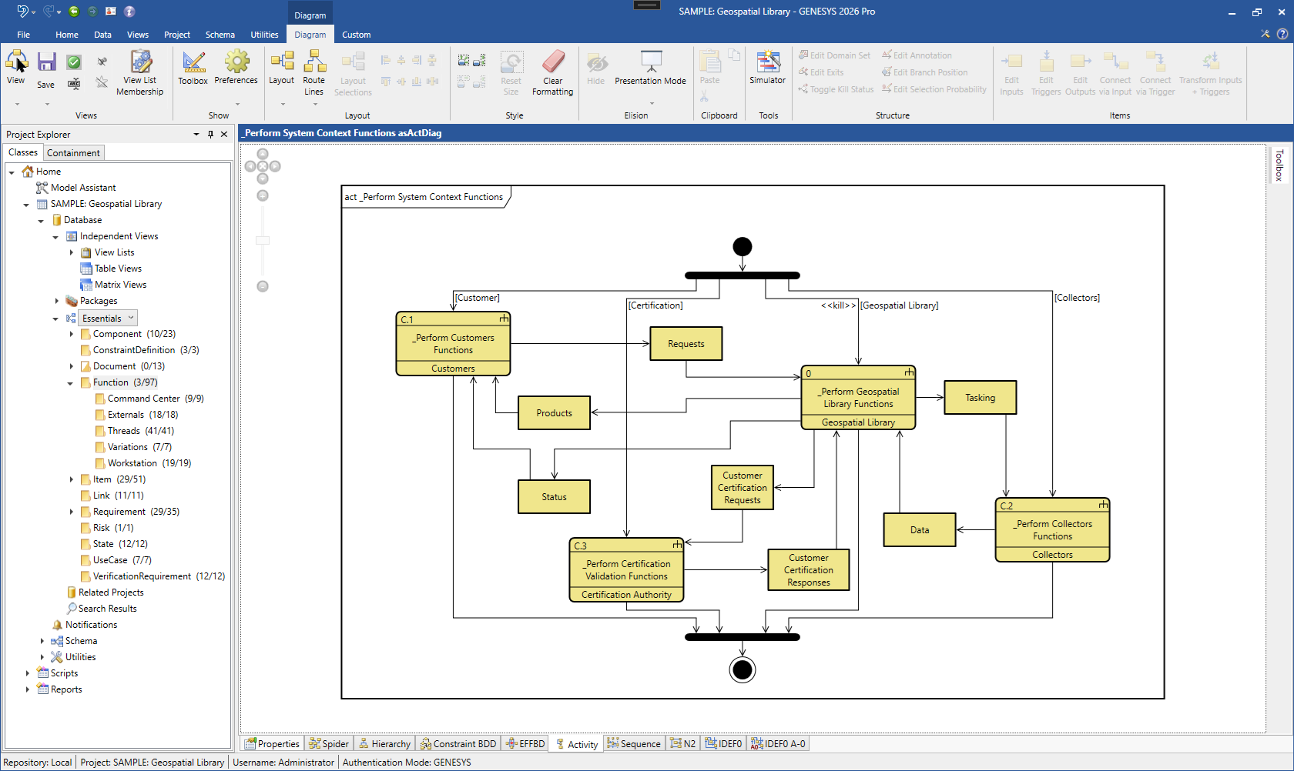Toggle Kill Status in the Structure group
This screenshot has height=771, width=1294.
836,89
